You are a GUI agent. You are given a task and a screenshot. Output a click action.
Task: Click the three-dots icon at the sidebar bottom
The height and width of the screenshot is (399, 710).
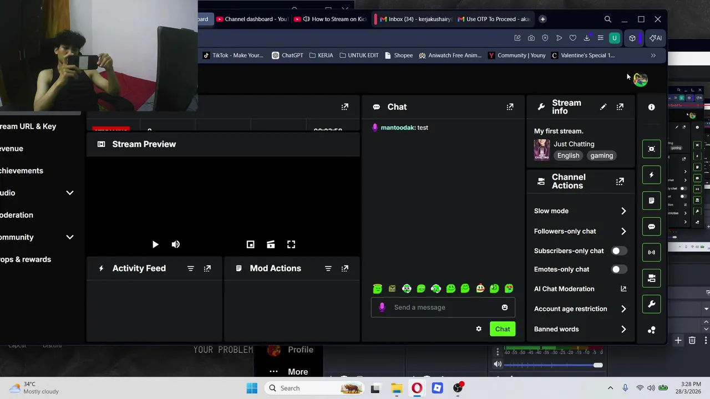pyautogui.click(x=652, y=330)
